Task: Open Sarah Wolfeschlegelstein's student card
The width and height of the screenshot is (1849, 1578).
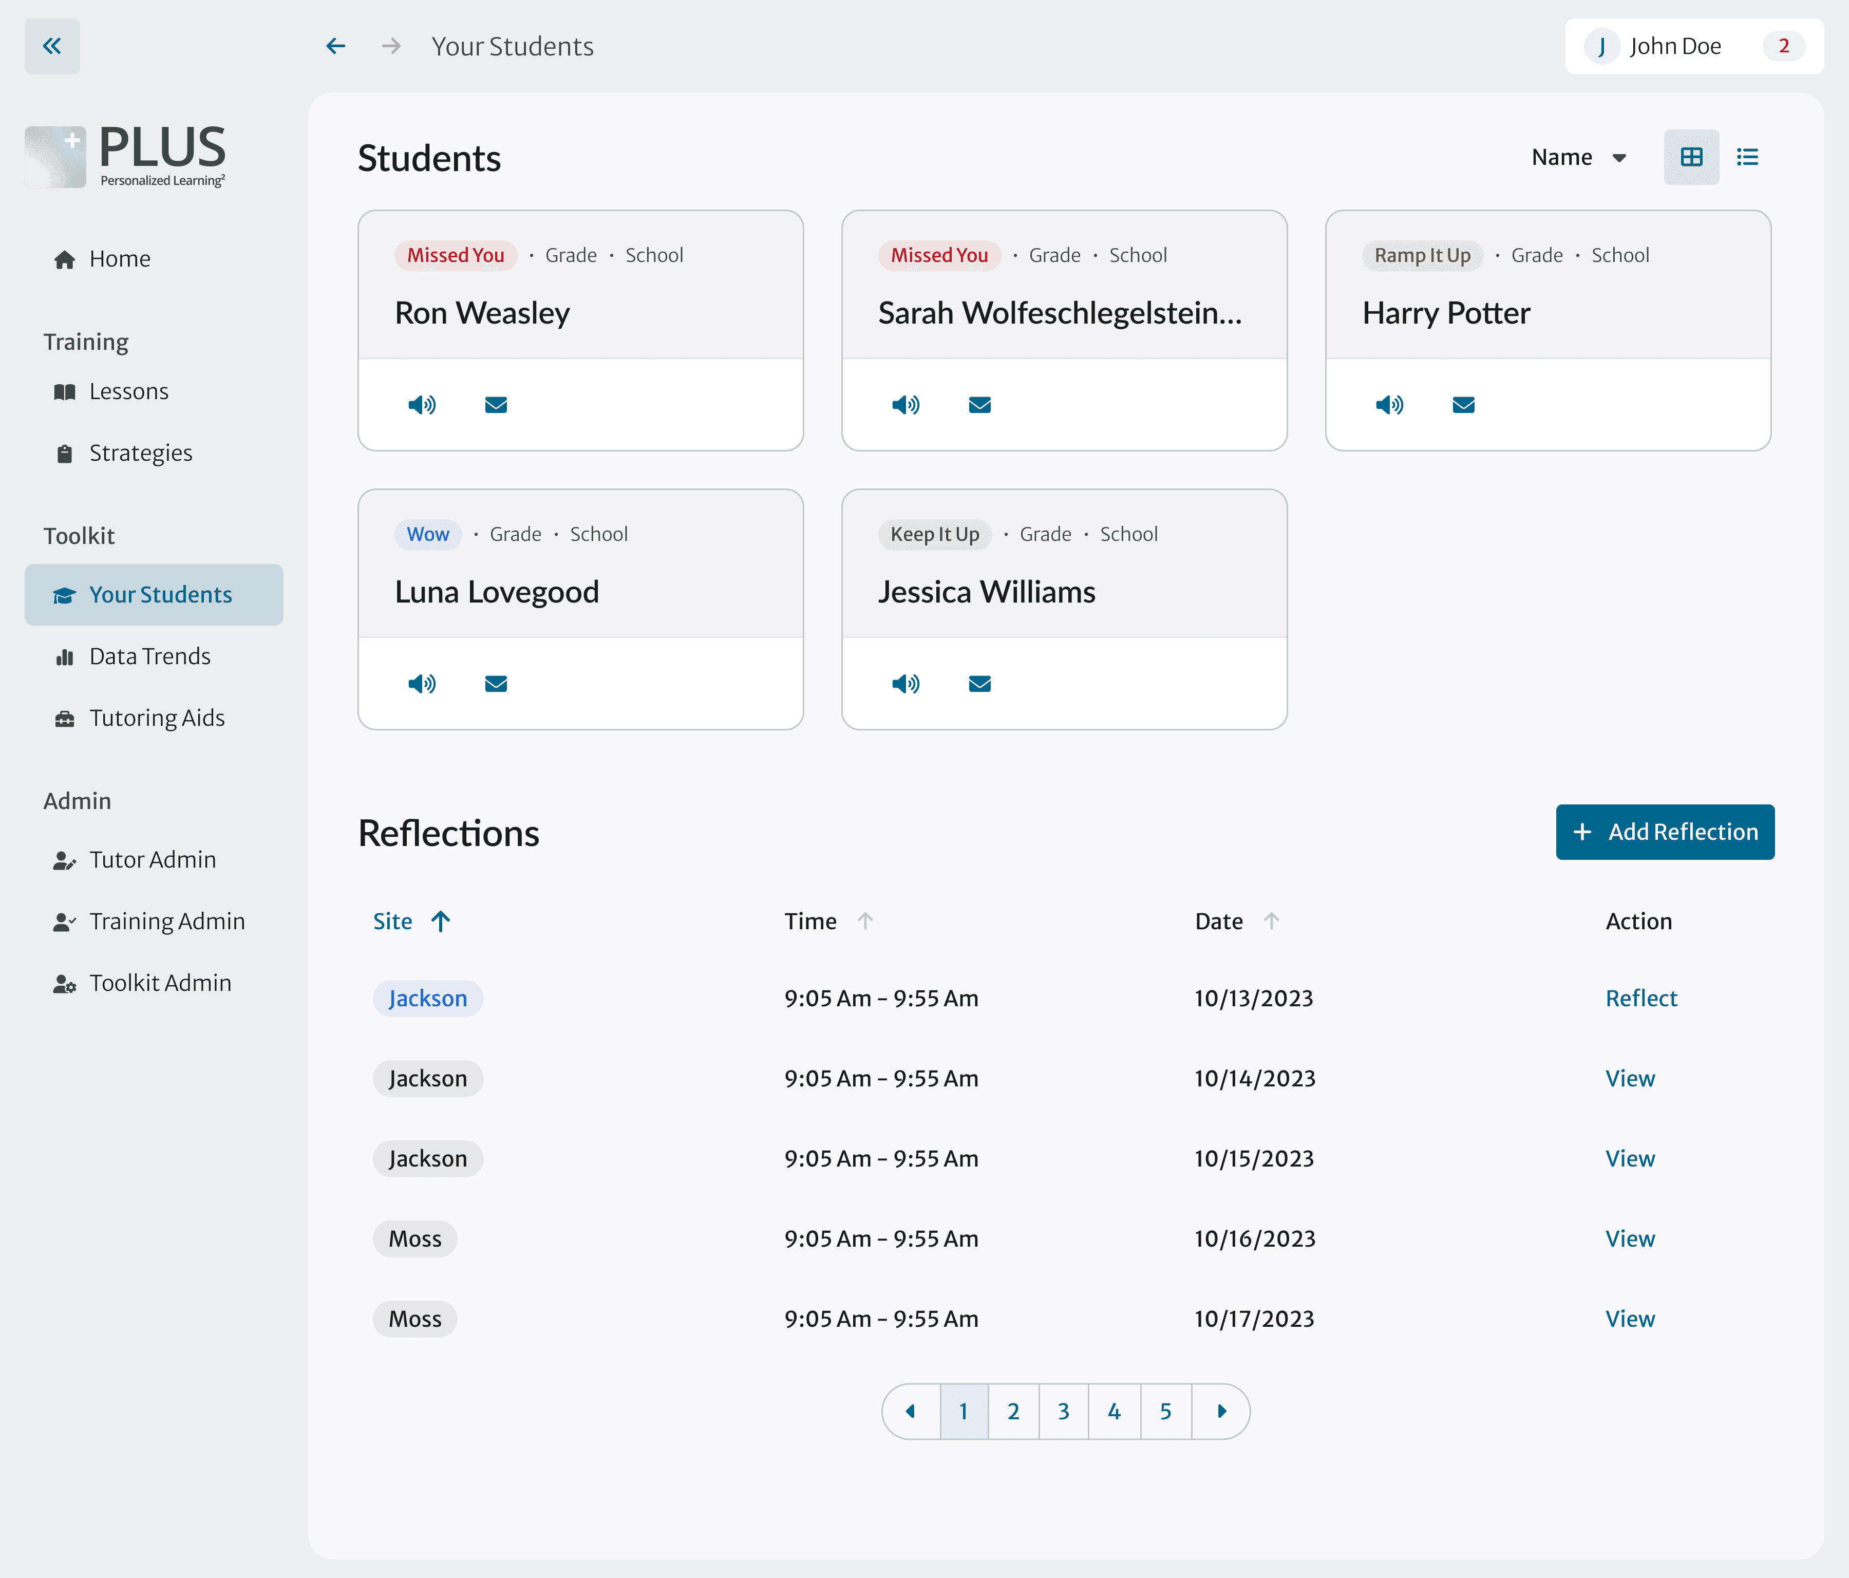Action: [1064, 330]
